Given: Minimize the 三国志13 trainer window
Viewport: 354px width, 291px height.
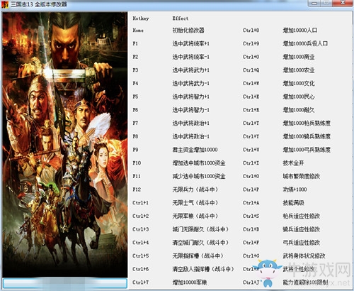Looking at the screenshot, I should click(x=314, y=3).
